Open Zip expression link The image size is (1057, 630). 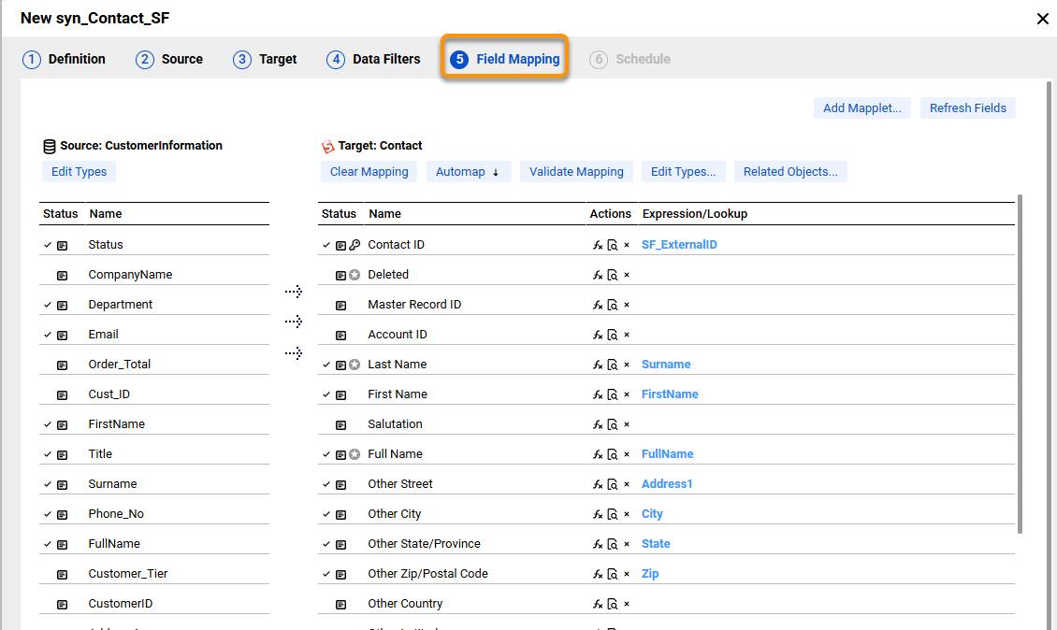pyautogui.click(x=650, y=573)
